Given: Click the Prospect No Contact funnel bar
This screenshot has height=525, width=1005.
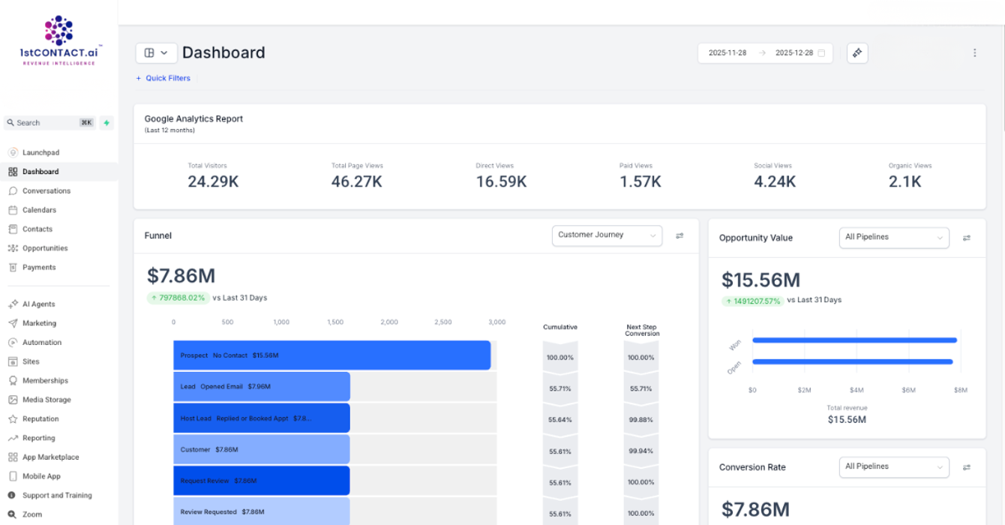Looking at the screenshot, I should point(331,355).
